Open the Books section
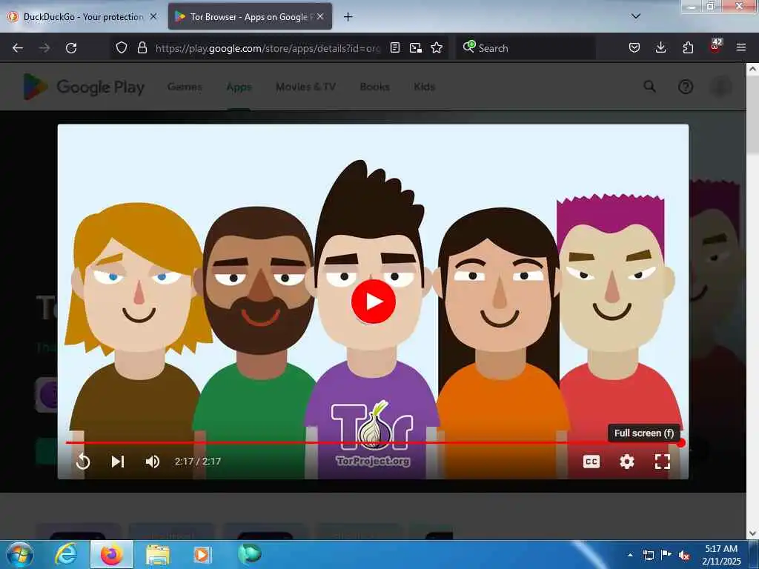The width and height of the screenshot is (759, 569). pos(374,87)
